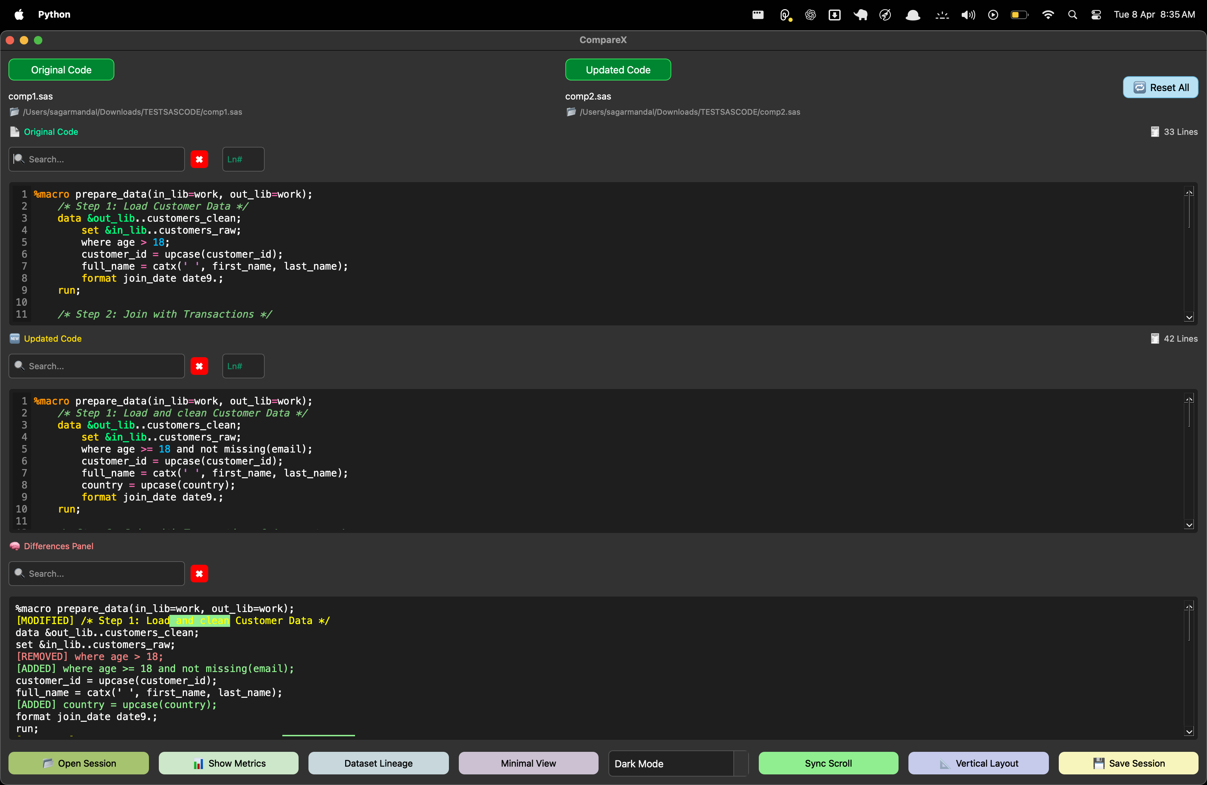1207x785 pixels.
Task: Click the Open Session button
Action: pyautogui.click(x=78, y=763)
